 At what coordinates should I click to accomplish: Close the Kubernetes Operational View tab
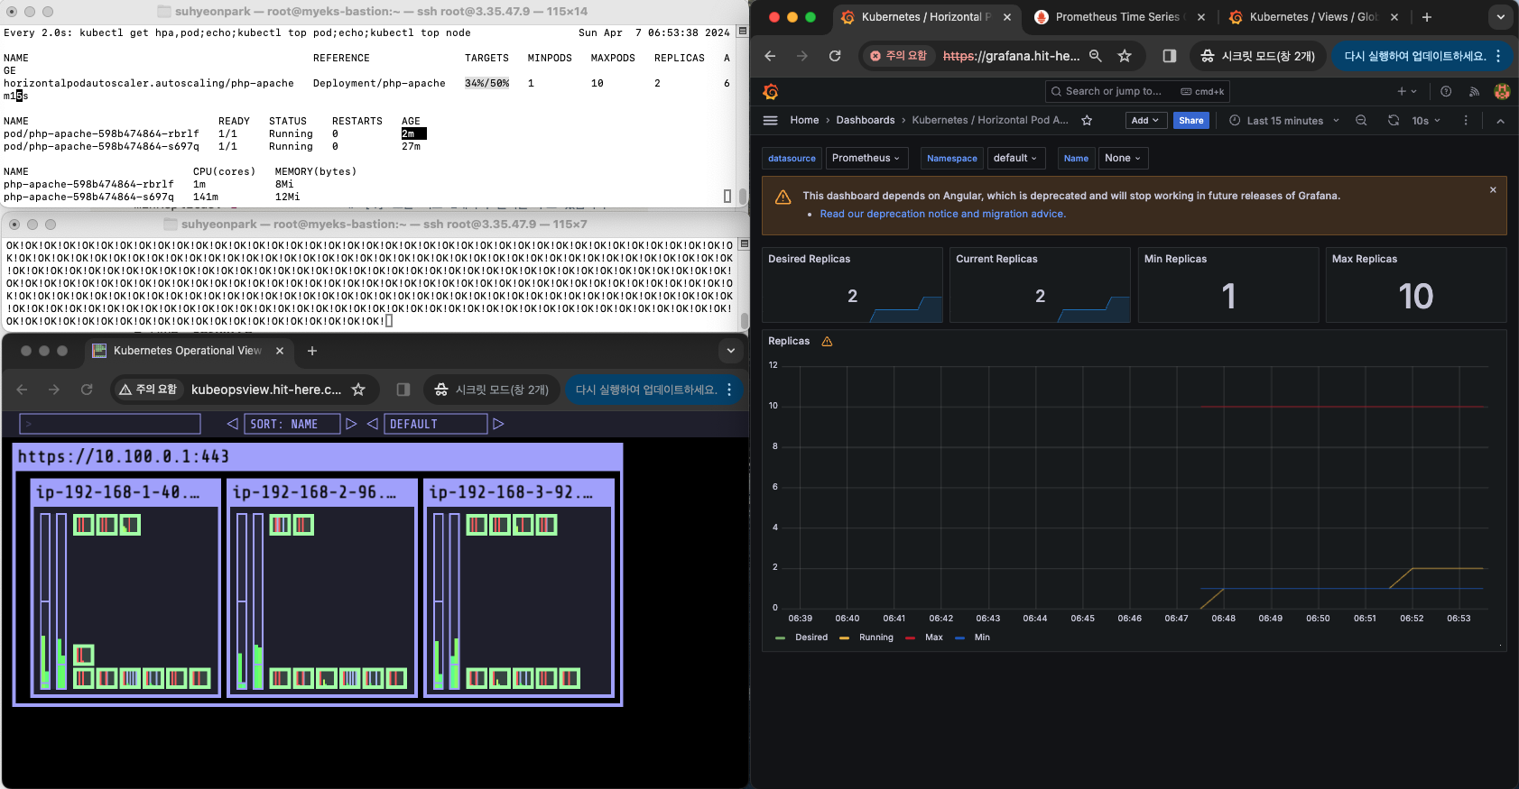(280, 351)
